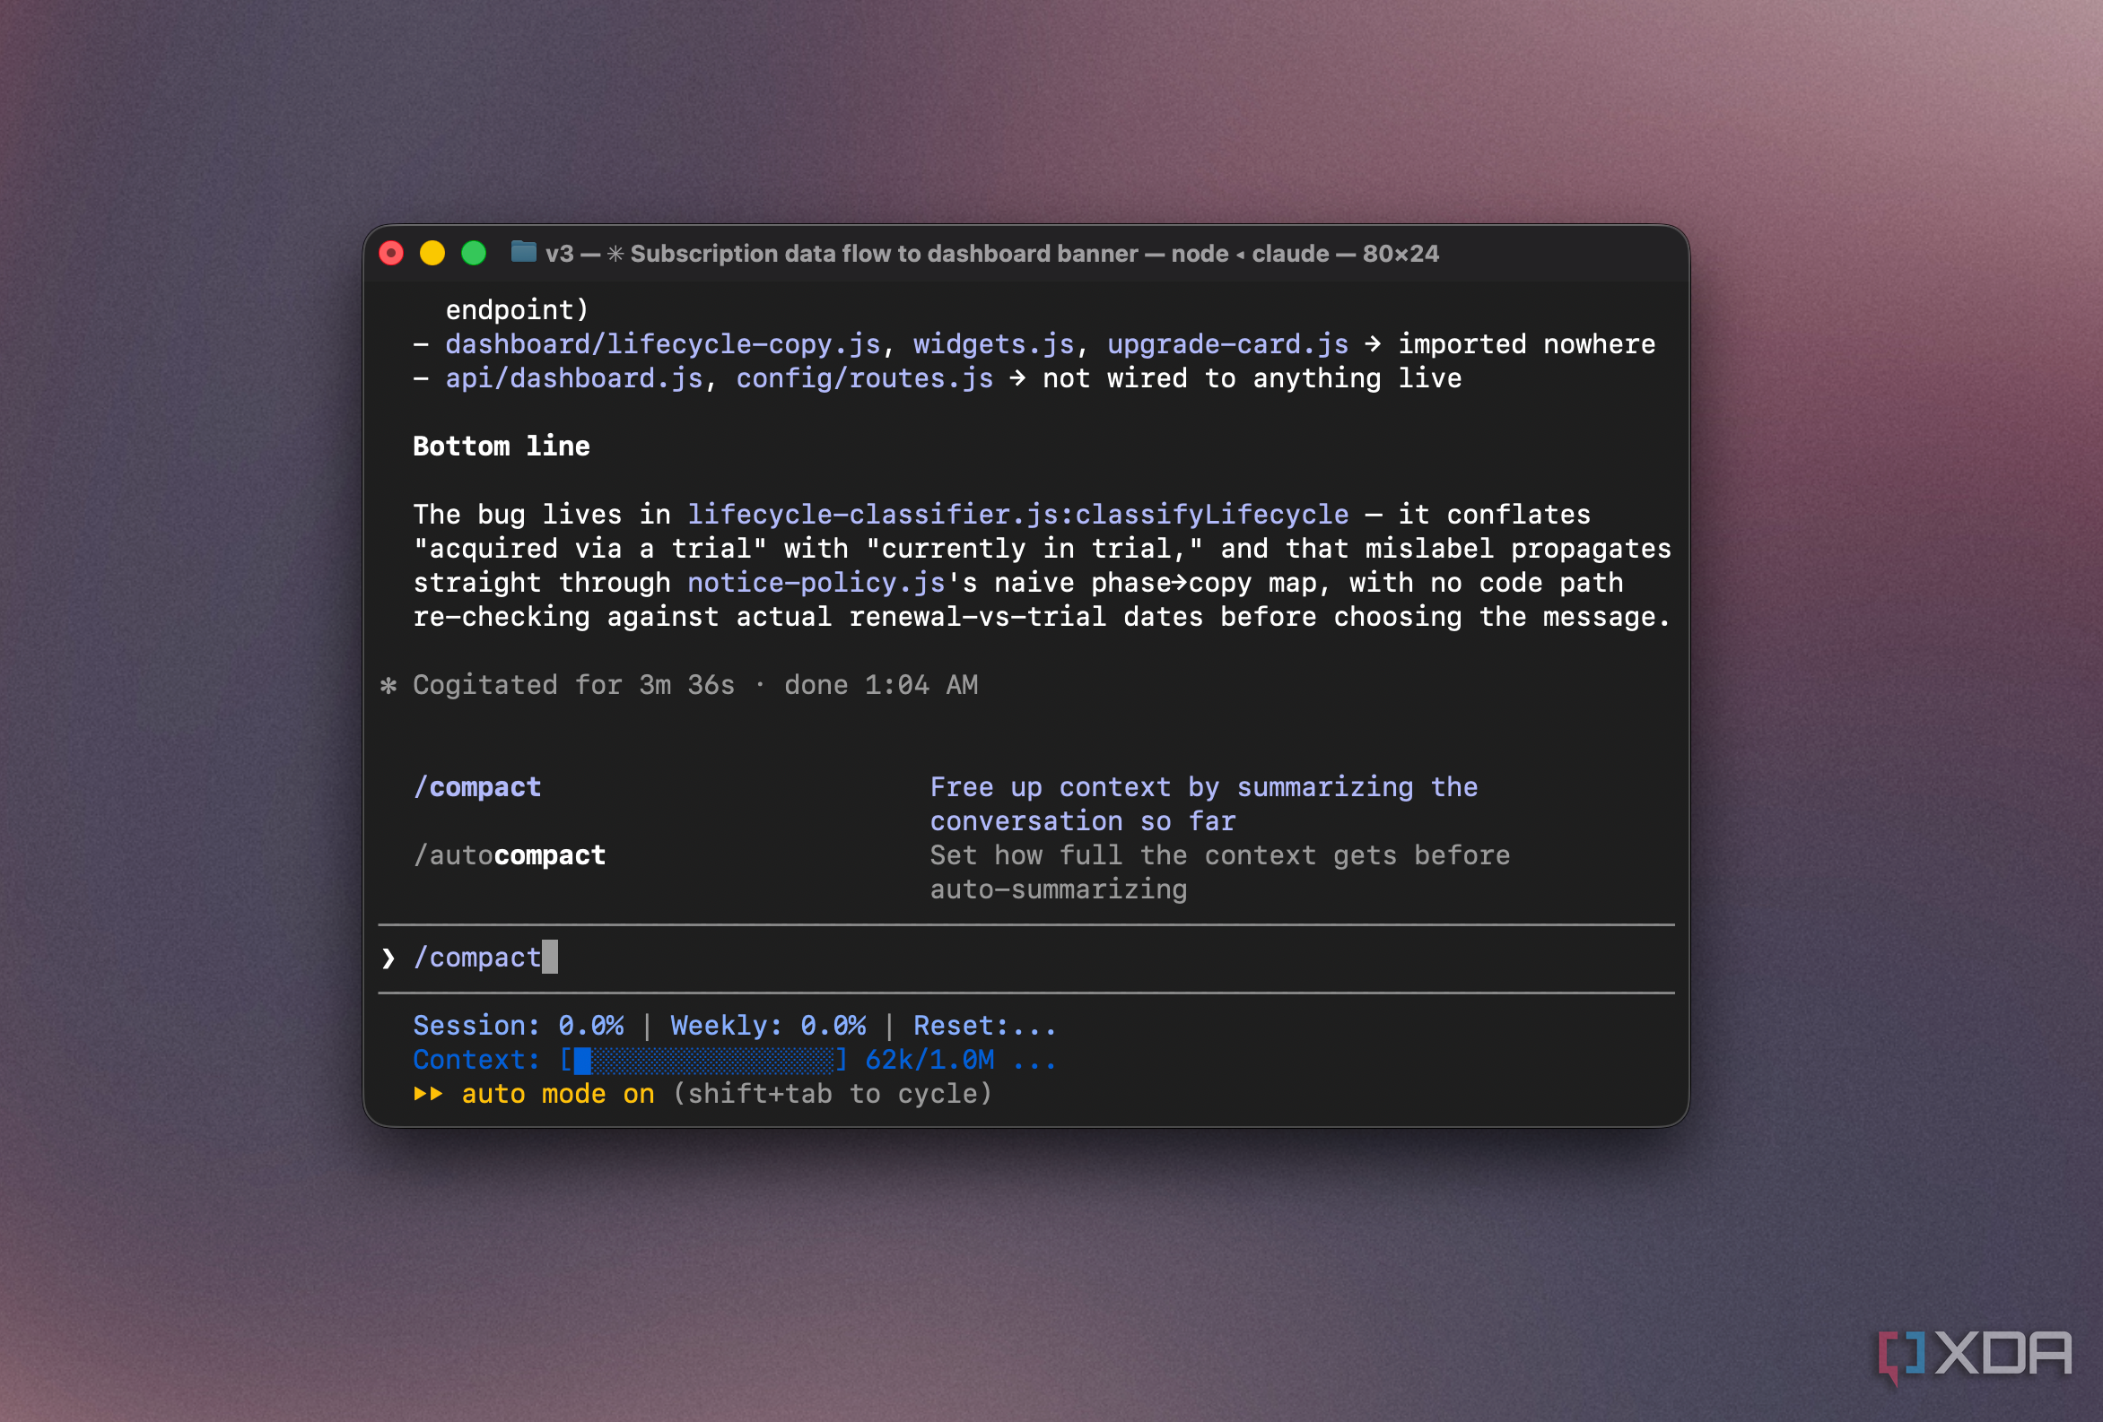Screen dimensions: 2103x1422
Task: Click the terminal window title text
Action: [x=991, y=253]
